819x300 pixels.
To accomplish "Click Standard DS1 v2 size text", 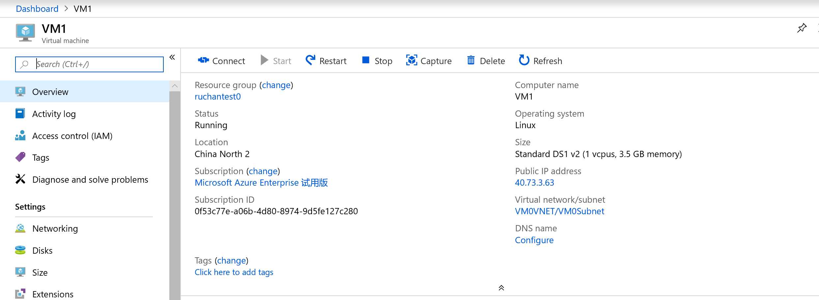I will pyautogui.click(x=598, y=154).
